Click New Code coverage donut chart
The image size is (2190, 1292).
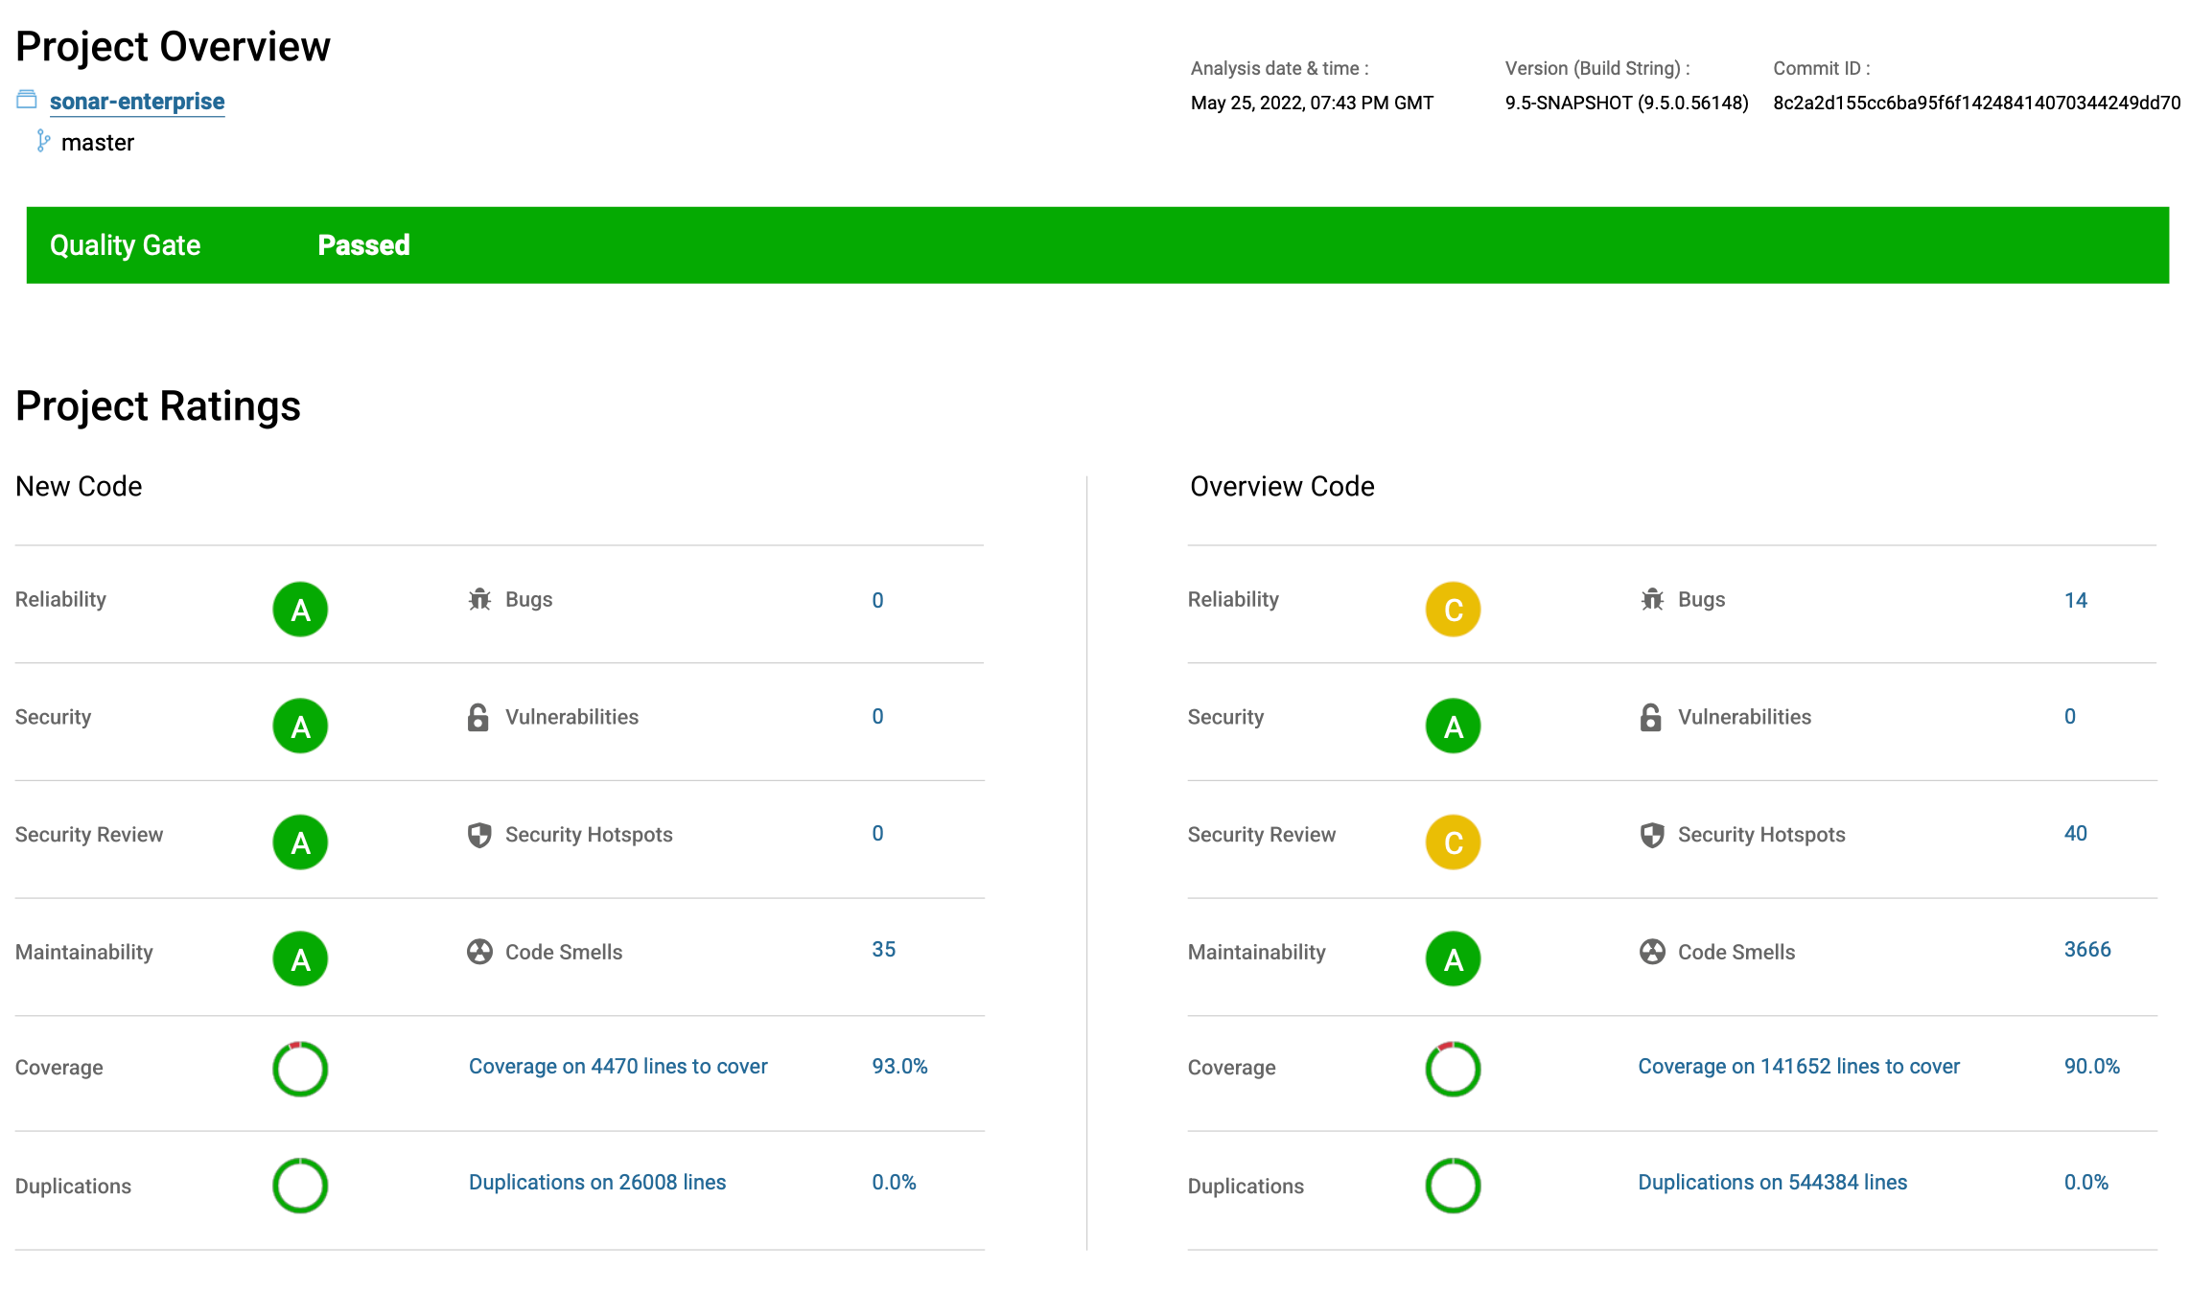[x=300, y=1069]
